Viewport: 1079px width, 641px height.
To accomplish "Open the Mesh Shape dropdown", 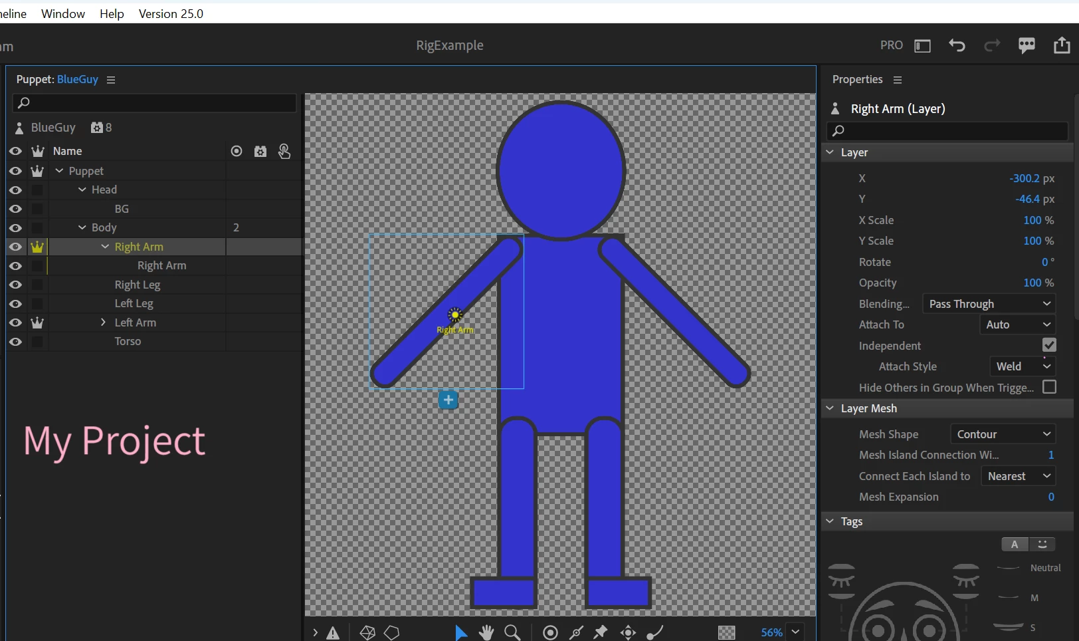I will click(x=1003, y=434).
